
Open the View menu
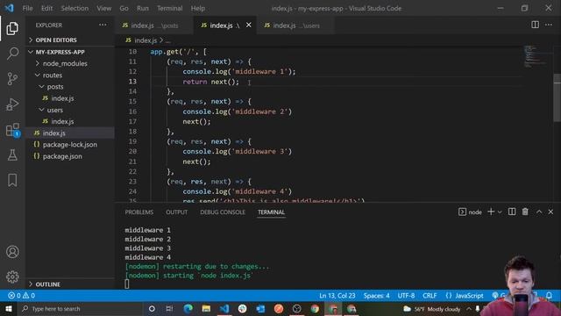coord(103,8)
